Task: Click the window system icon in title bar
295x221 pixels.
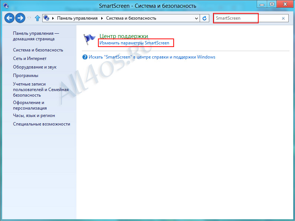Action: click(x=6, y=6)
